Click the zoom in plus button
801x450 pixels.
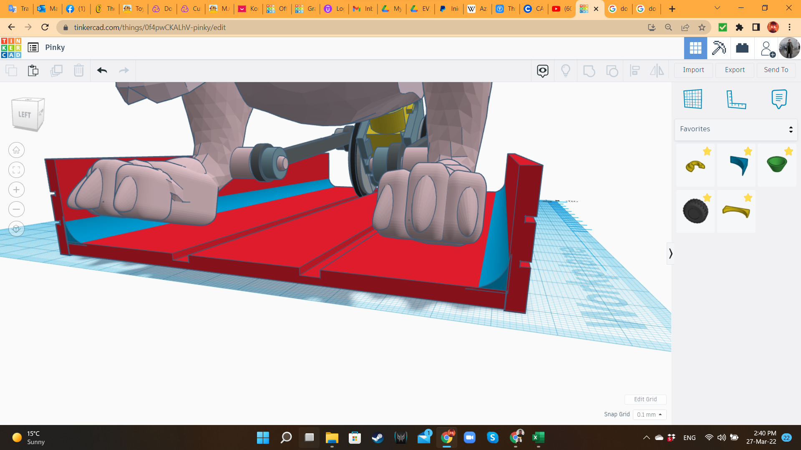click(x=16, y=190)
